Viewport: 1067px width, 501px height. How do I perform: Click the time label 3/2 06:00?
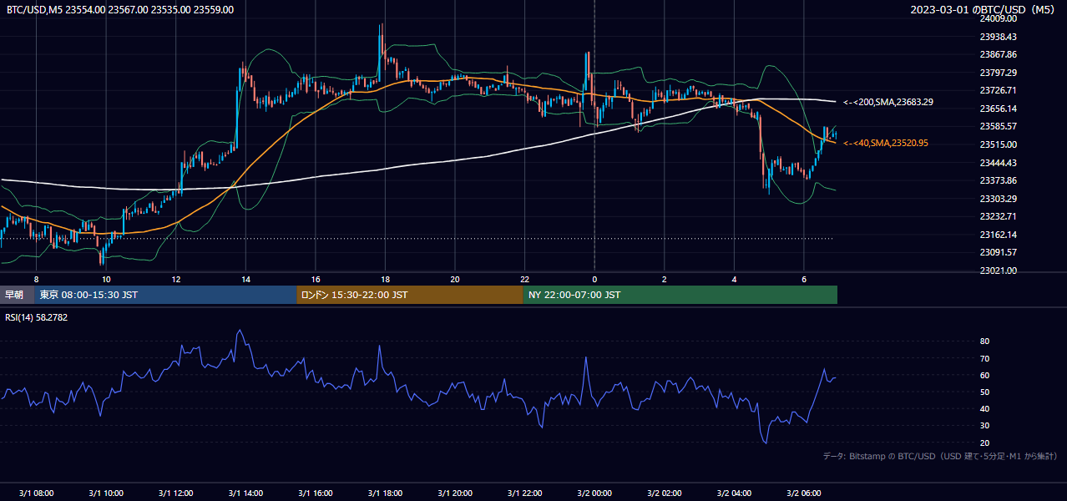803,493
